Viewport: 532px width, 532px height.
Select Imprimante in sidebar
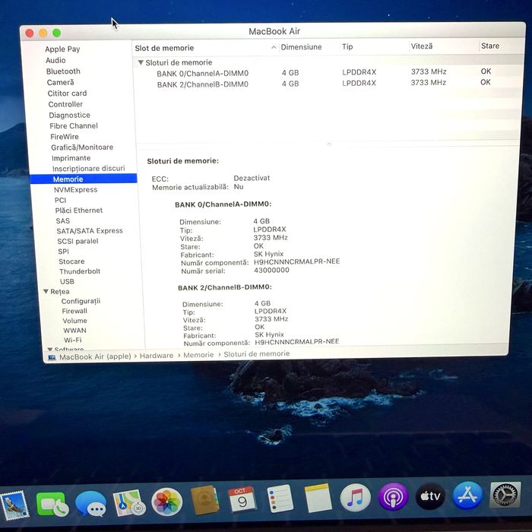(x=71, y=158)
